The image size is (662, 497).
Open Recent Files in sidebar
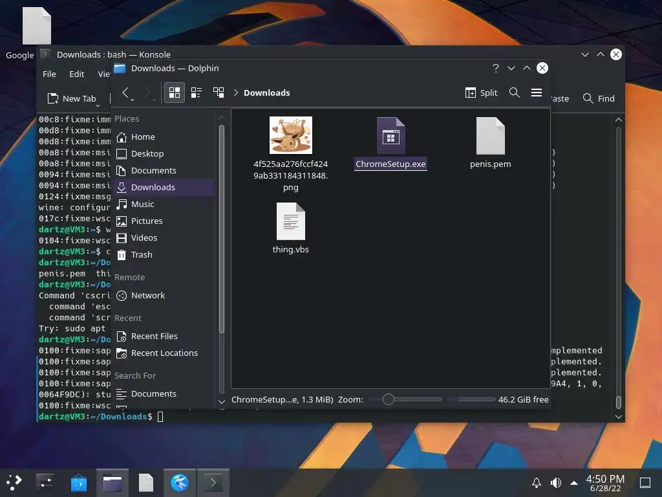[x=163, y=337]
